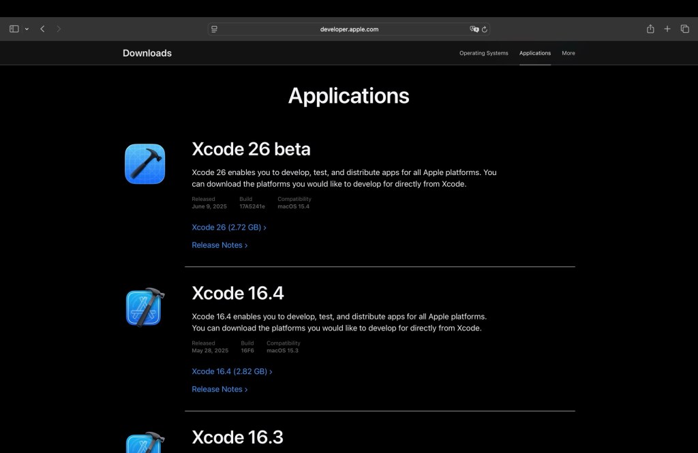This screenshot has height=453, width=698.
Task: Go back to the previous page
Action: tap(42, 29)
